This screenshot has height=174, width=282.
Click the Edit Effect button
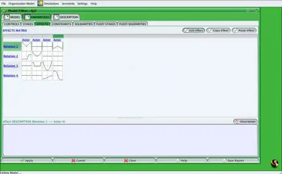point(193,30)
